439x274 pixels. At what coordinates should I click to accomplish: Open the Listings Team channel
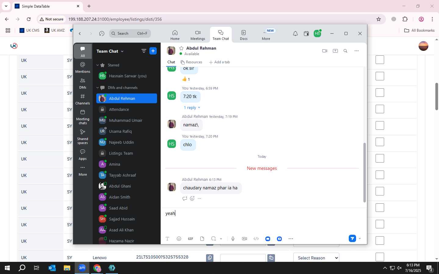tap(127, 153)
